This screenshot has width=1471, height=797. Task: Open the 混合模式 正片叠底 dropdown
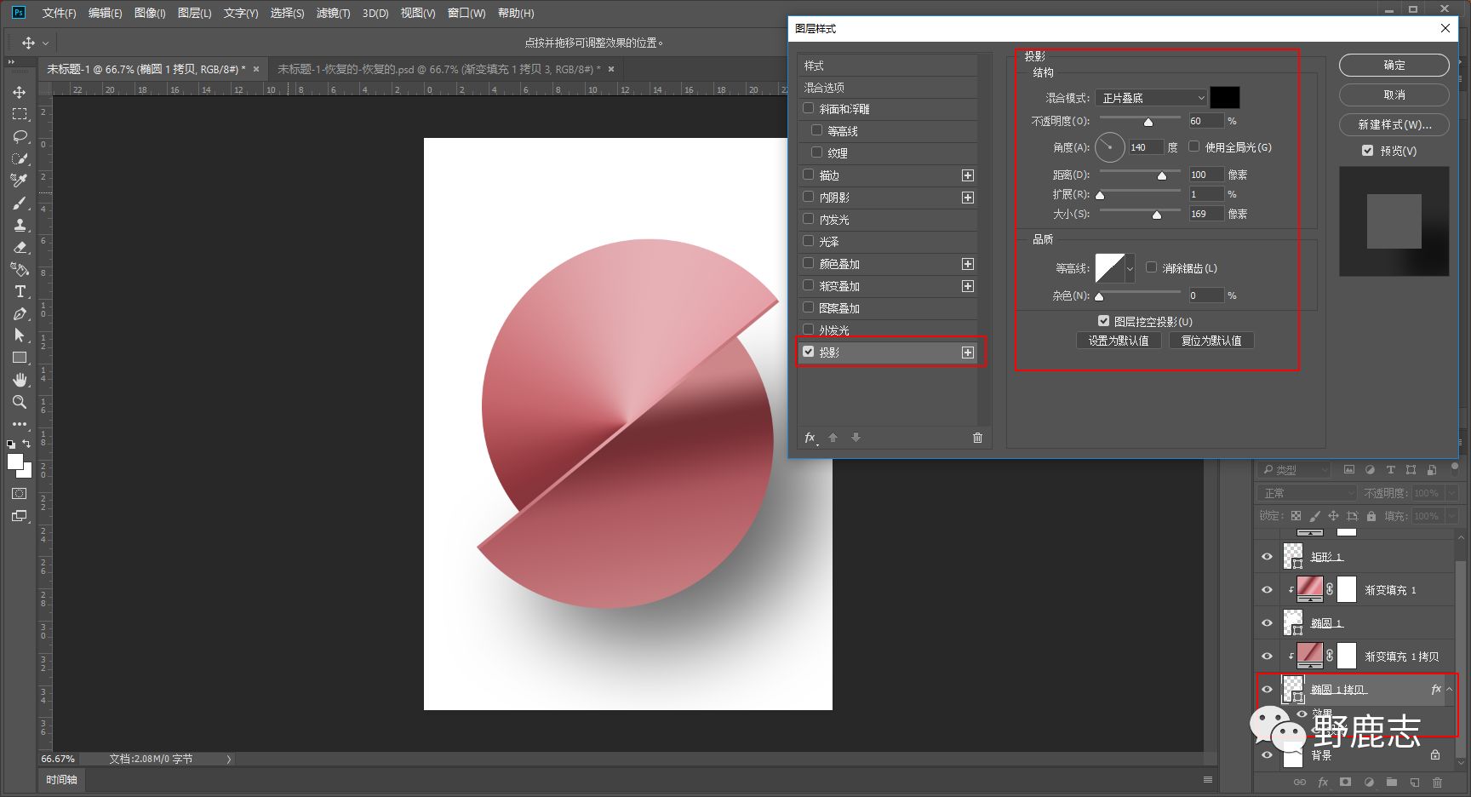click(x=1150, y=98)
